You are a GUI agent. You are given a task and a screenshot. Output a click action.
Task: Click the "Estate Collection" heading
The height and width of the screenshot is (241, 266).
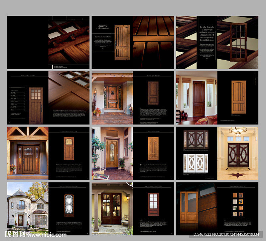[153, 76]
